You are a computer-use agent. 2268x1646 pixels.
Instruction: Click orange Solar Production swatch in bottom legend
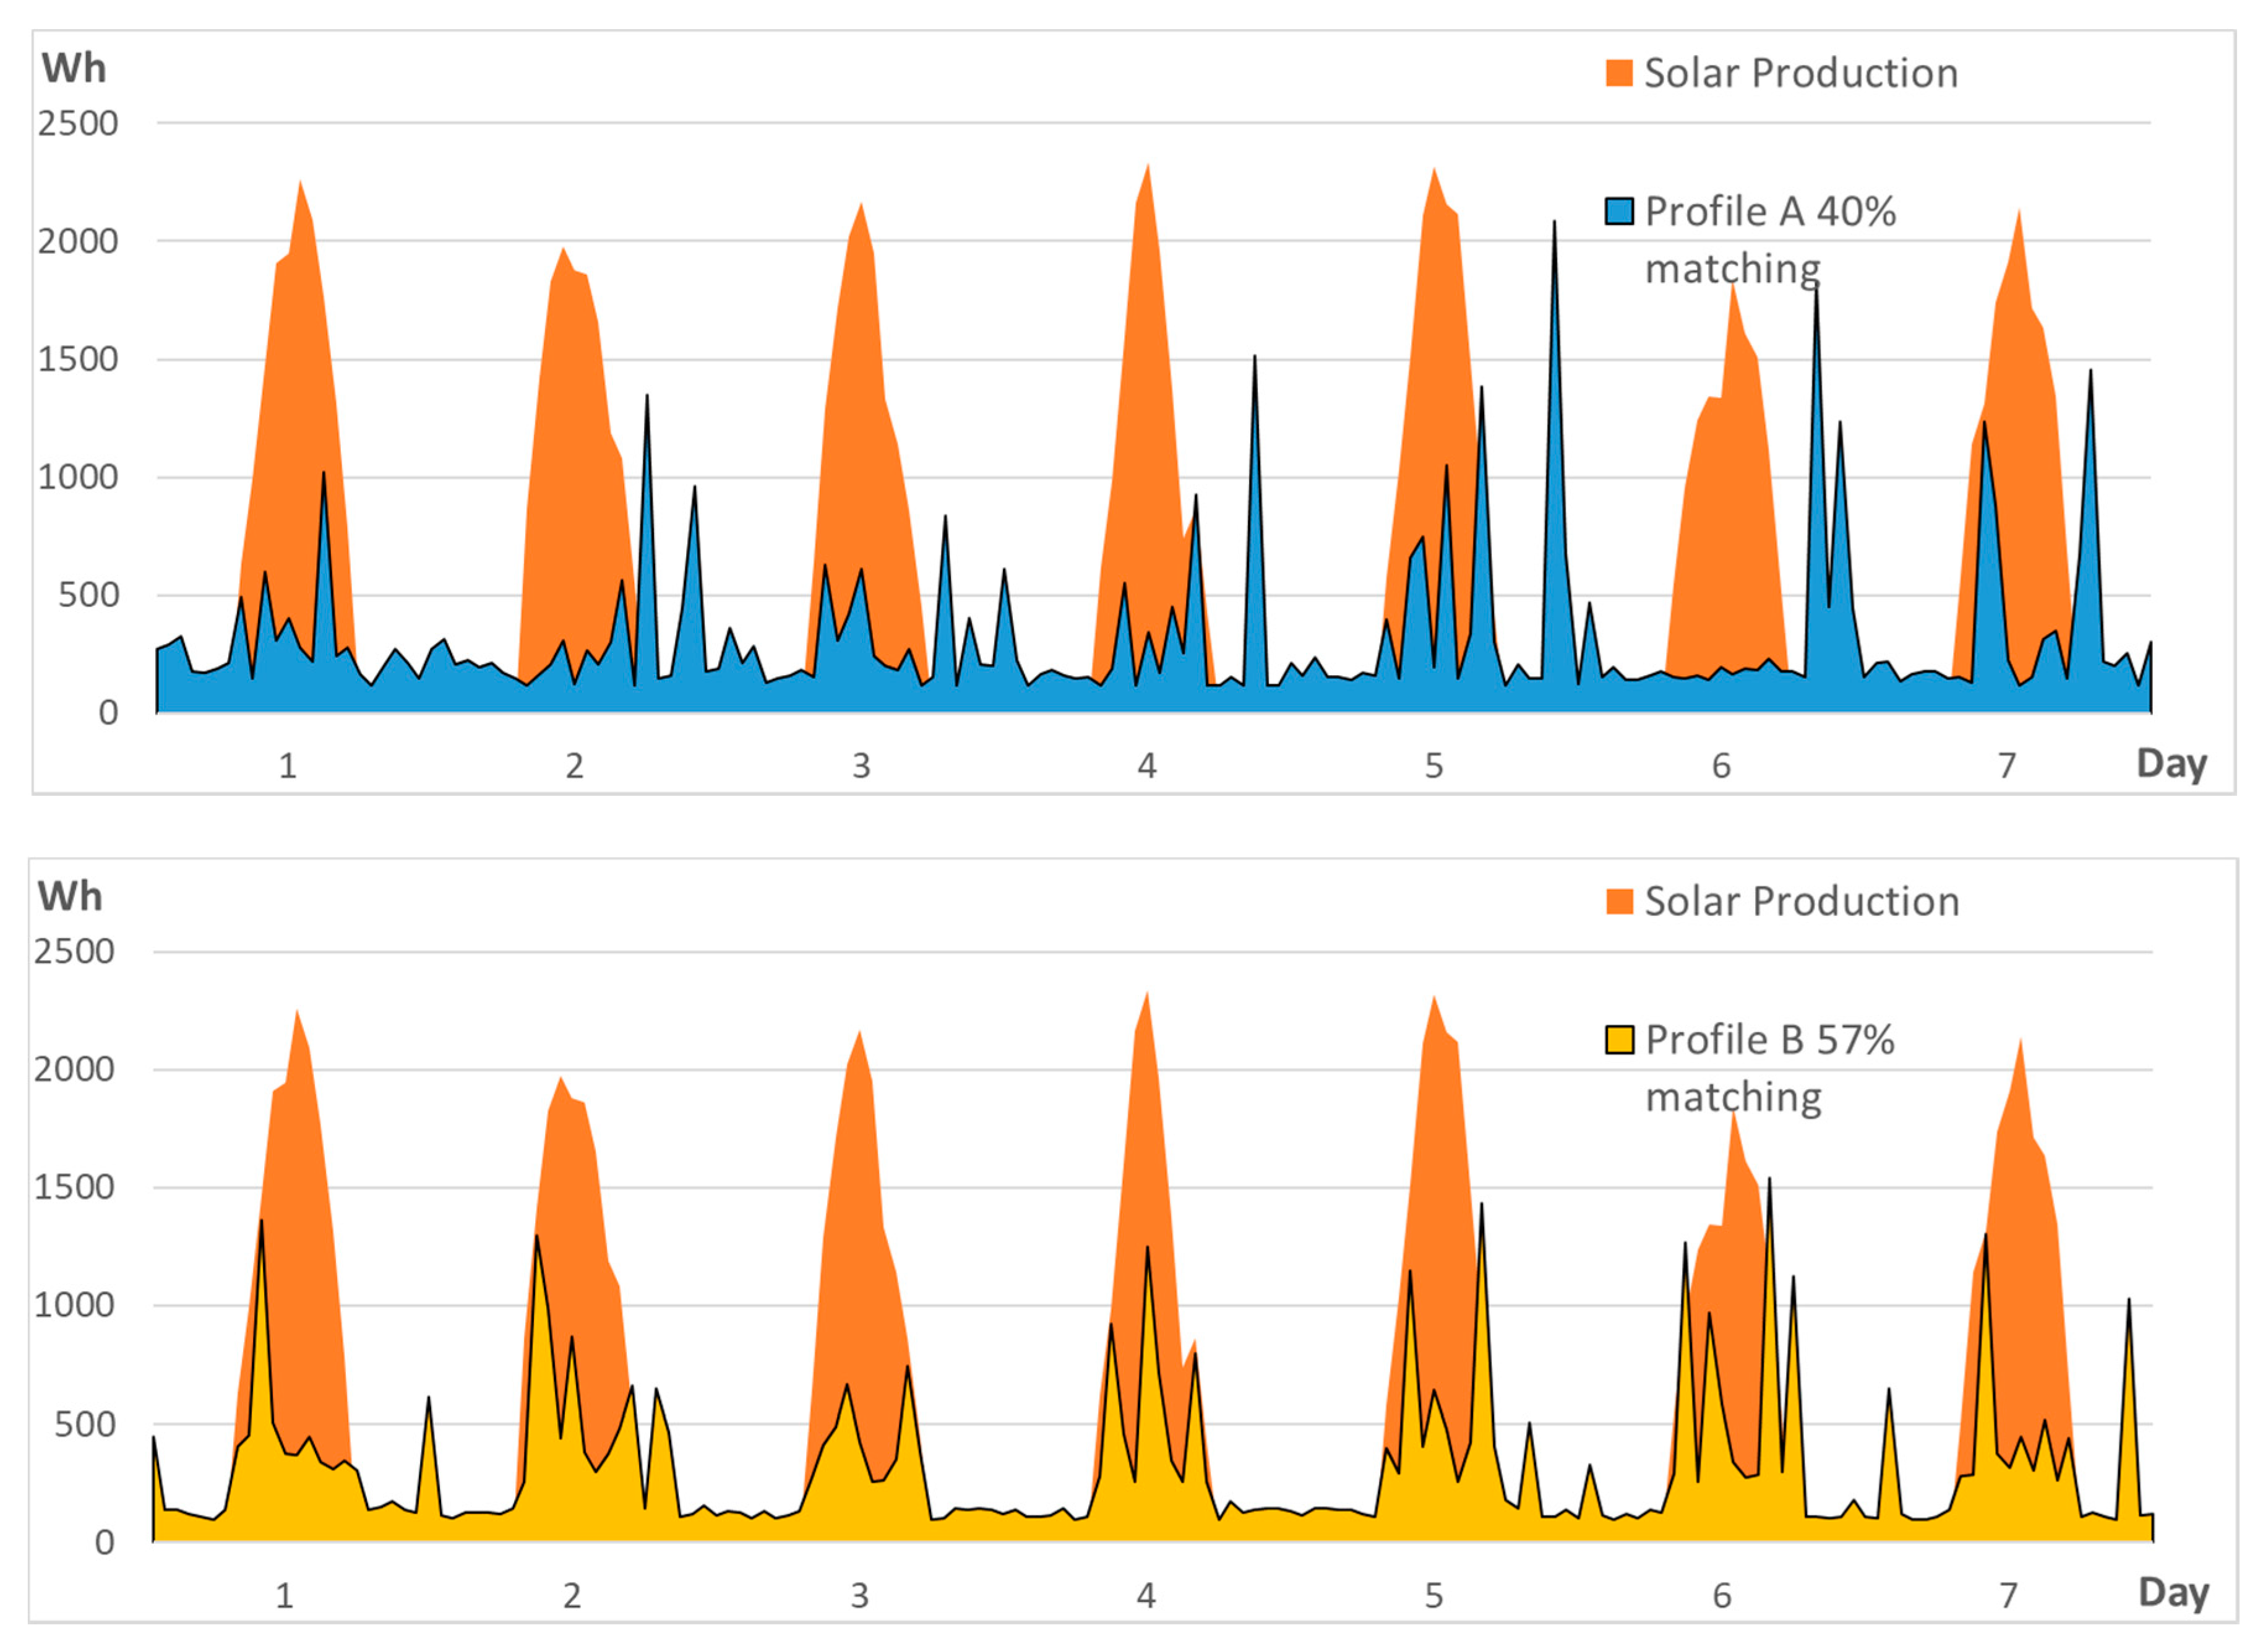coord(1619,901)
